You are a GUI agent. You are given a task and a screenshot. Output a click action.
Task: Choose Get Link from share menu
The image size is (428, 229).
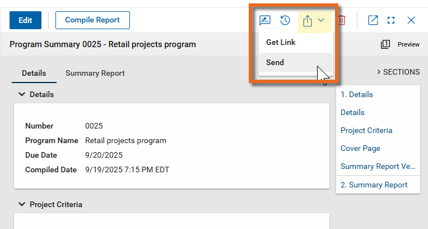tap(281, 42)
